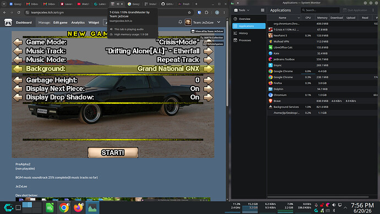Viewport: 380px width, 214px height.
Task: Change Music Mode with right arrow
Action: click(208, 60)
